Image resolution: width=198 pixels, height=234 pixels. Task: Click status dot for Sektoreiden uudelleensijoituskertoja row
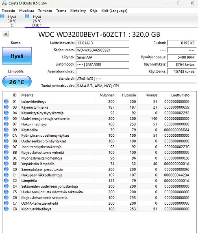point(6,186)
